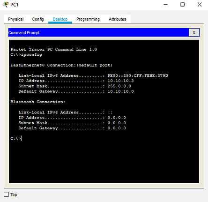Click the FE80 link-local IPv6 address
The image size is (208, 202).
coord(138,75)
